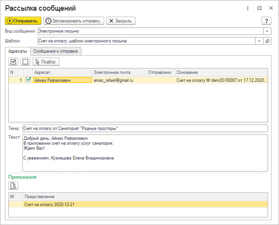279x225 pixels.
Task: Click the check all recipients icon
Action: (x=14, y=61)
